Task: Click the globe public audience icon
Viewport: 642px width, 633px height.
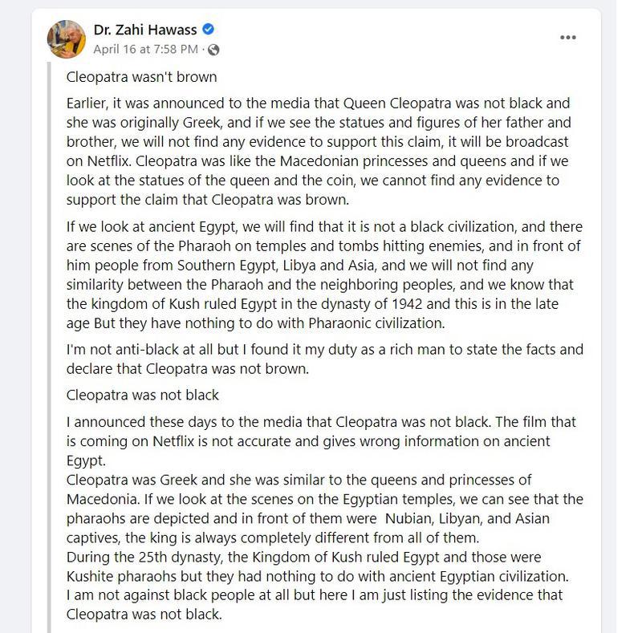Action: tap(213, 50)
